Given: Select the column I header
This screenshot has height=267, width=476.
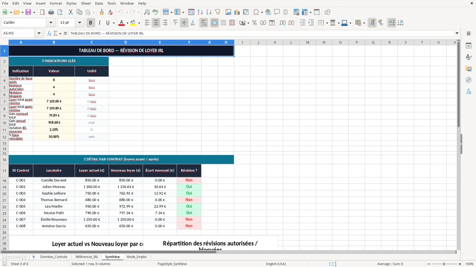Looking at the screenshot, I should click(x=242, y=42).
